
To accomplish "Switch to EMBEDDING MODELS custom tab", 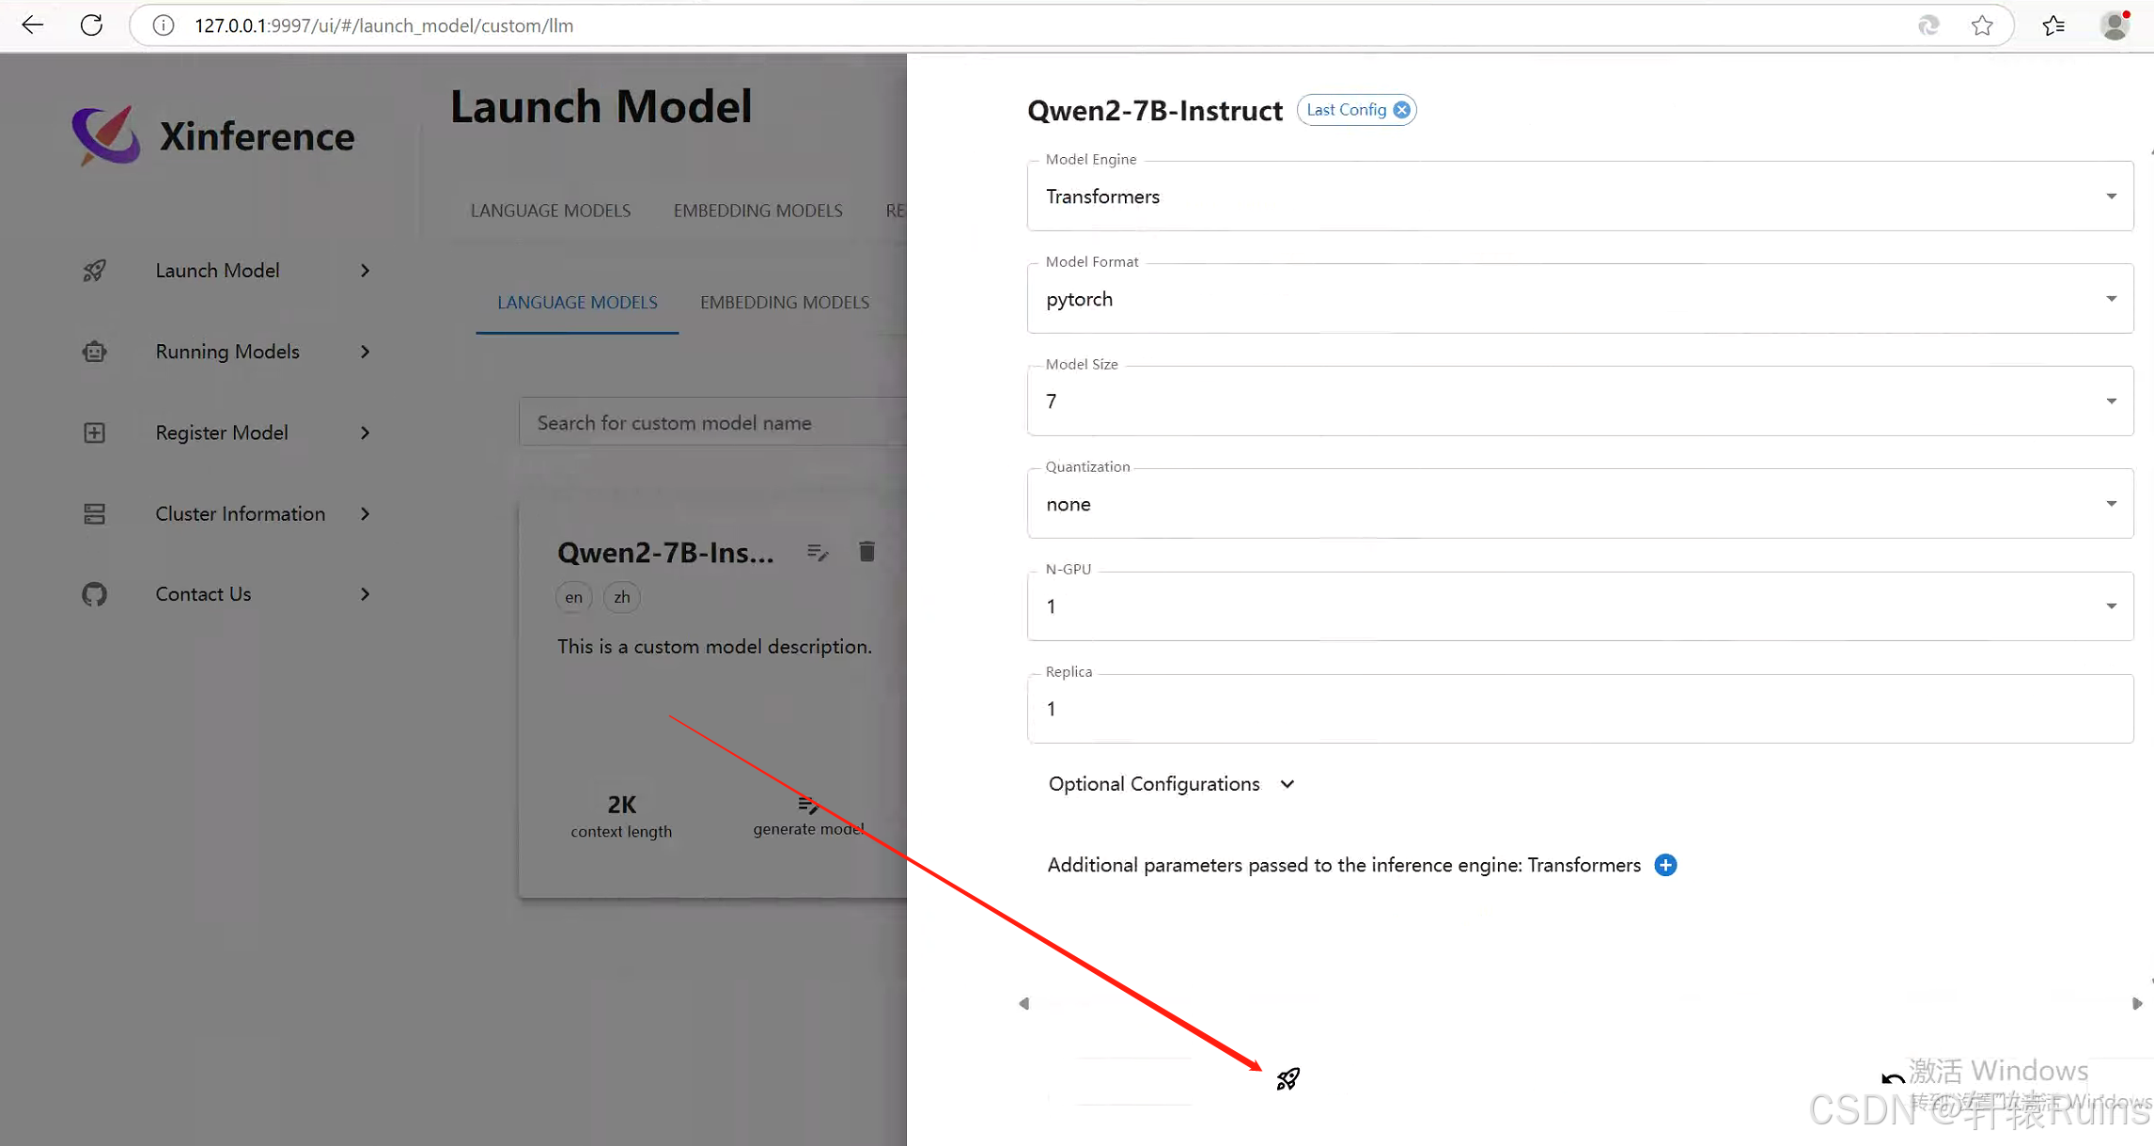I will point(784,303).
